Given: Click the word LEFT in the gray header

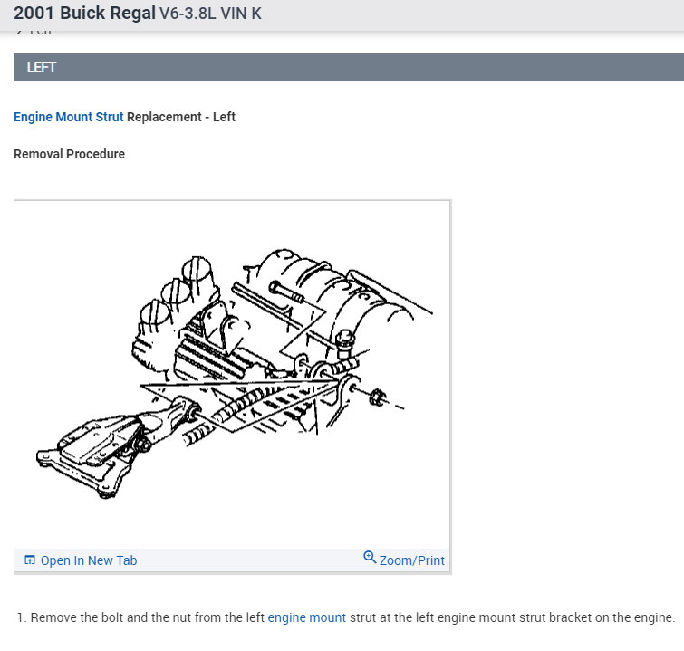Looking at the screenshot, I should pos(42,67).
